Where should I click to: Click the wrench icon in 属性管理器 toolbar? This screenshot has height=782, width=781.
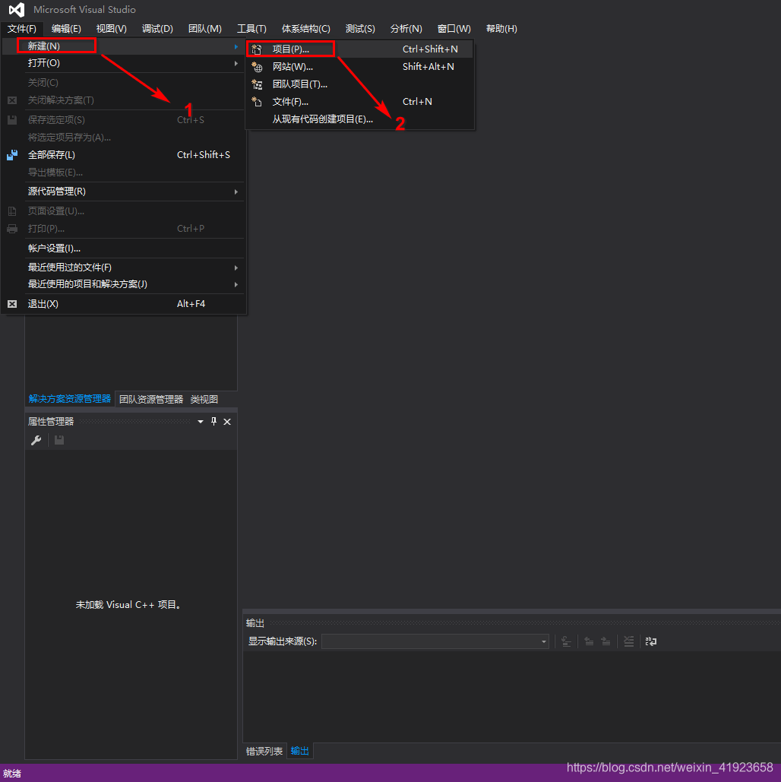click(x=36, y=440)
